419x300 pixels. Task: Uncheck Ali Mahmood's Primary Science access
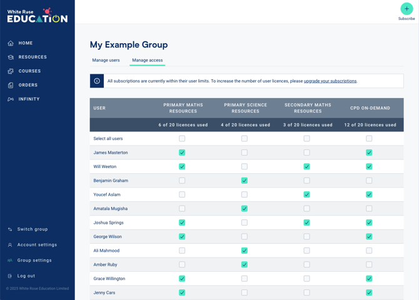245,251
